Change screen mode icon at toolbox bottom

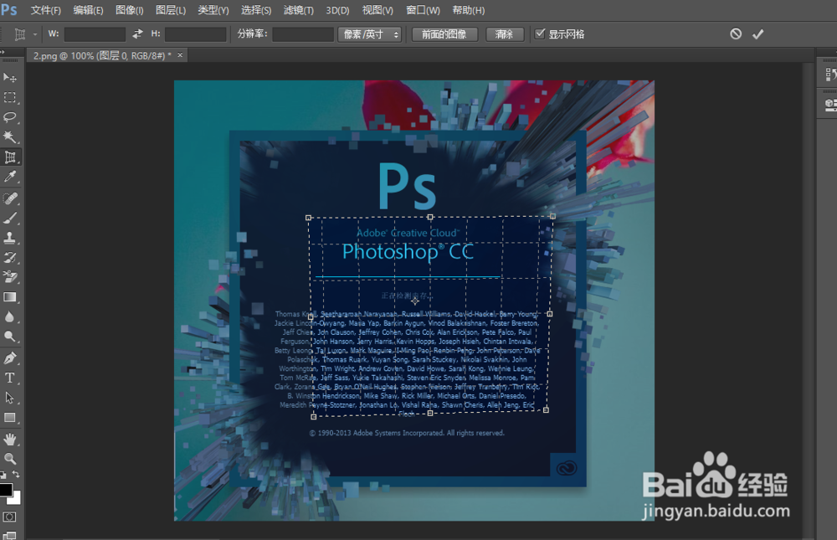[x=9, y=535]
